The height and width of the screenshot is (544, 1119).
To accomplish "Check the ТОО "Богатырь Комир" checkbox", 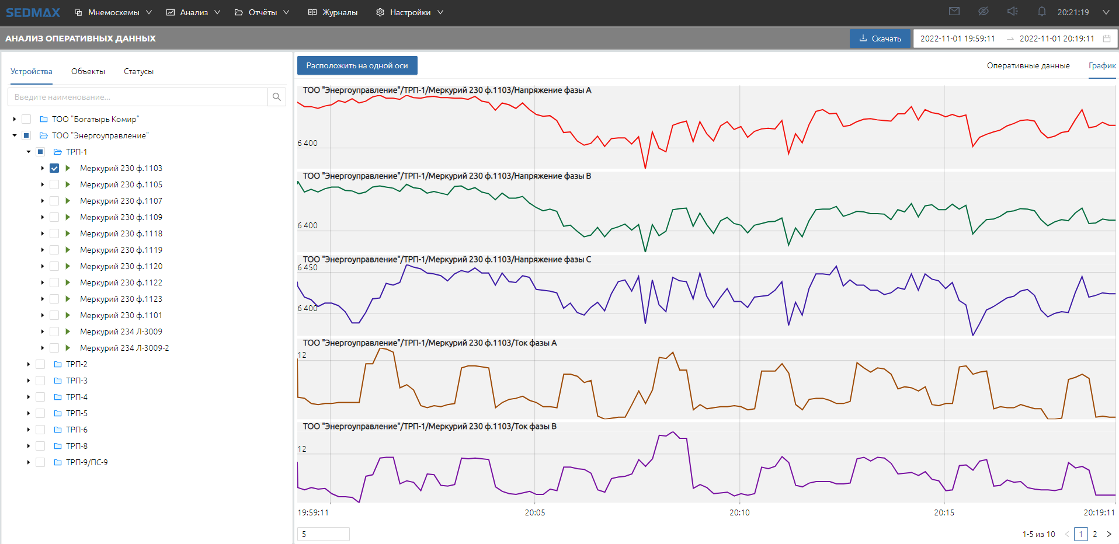I will (x=26, y=119).
